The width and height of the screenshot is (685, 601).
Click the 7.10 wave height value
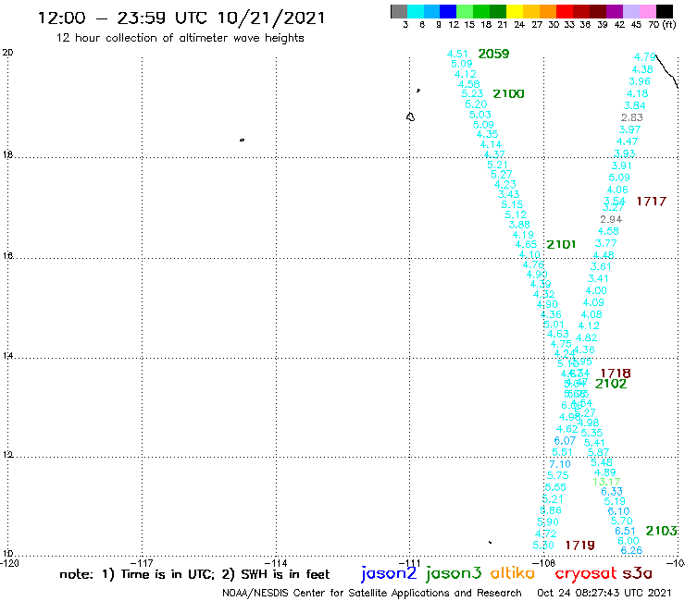click(560, 464)
